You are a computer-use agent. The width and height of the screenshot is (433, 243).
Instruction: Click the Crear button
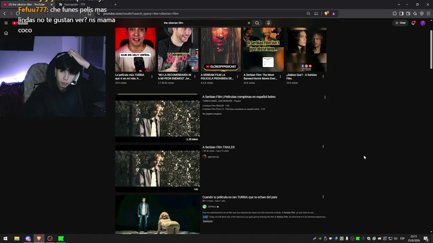point(401,23)
